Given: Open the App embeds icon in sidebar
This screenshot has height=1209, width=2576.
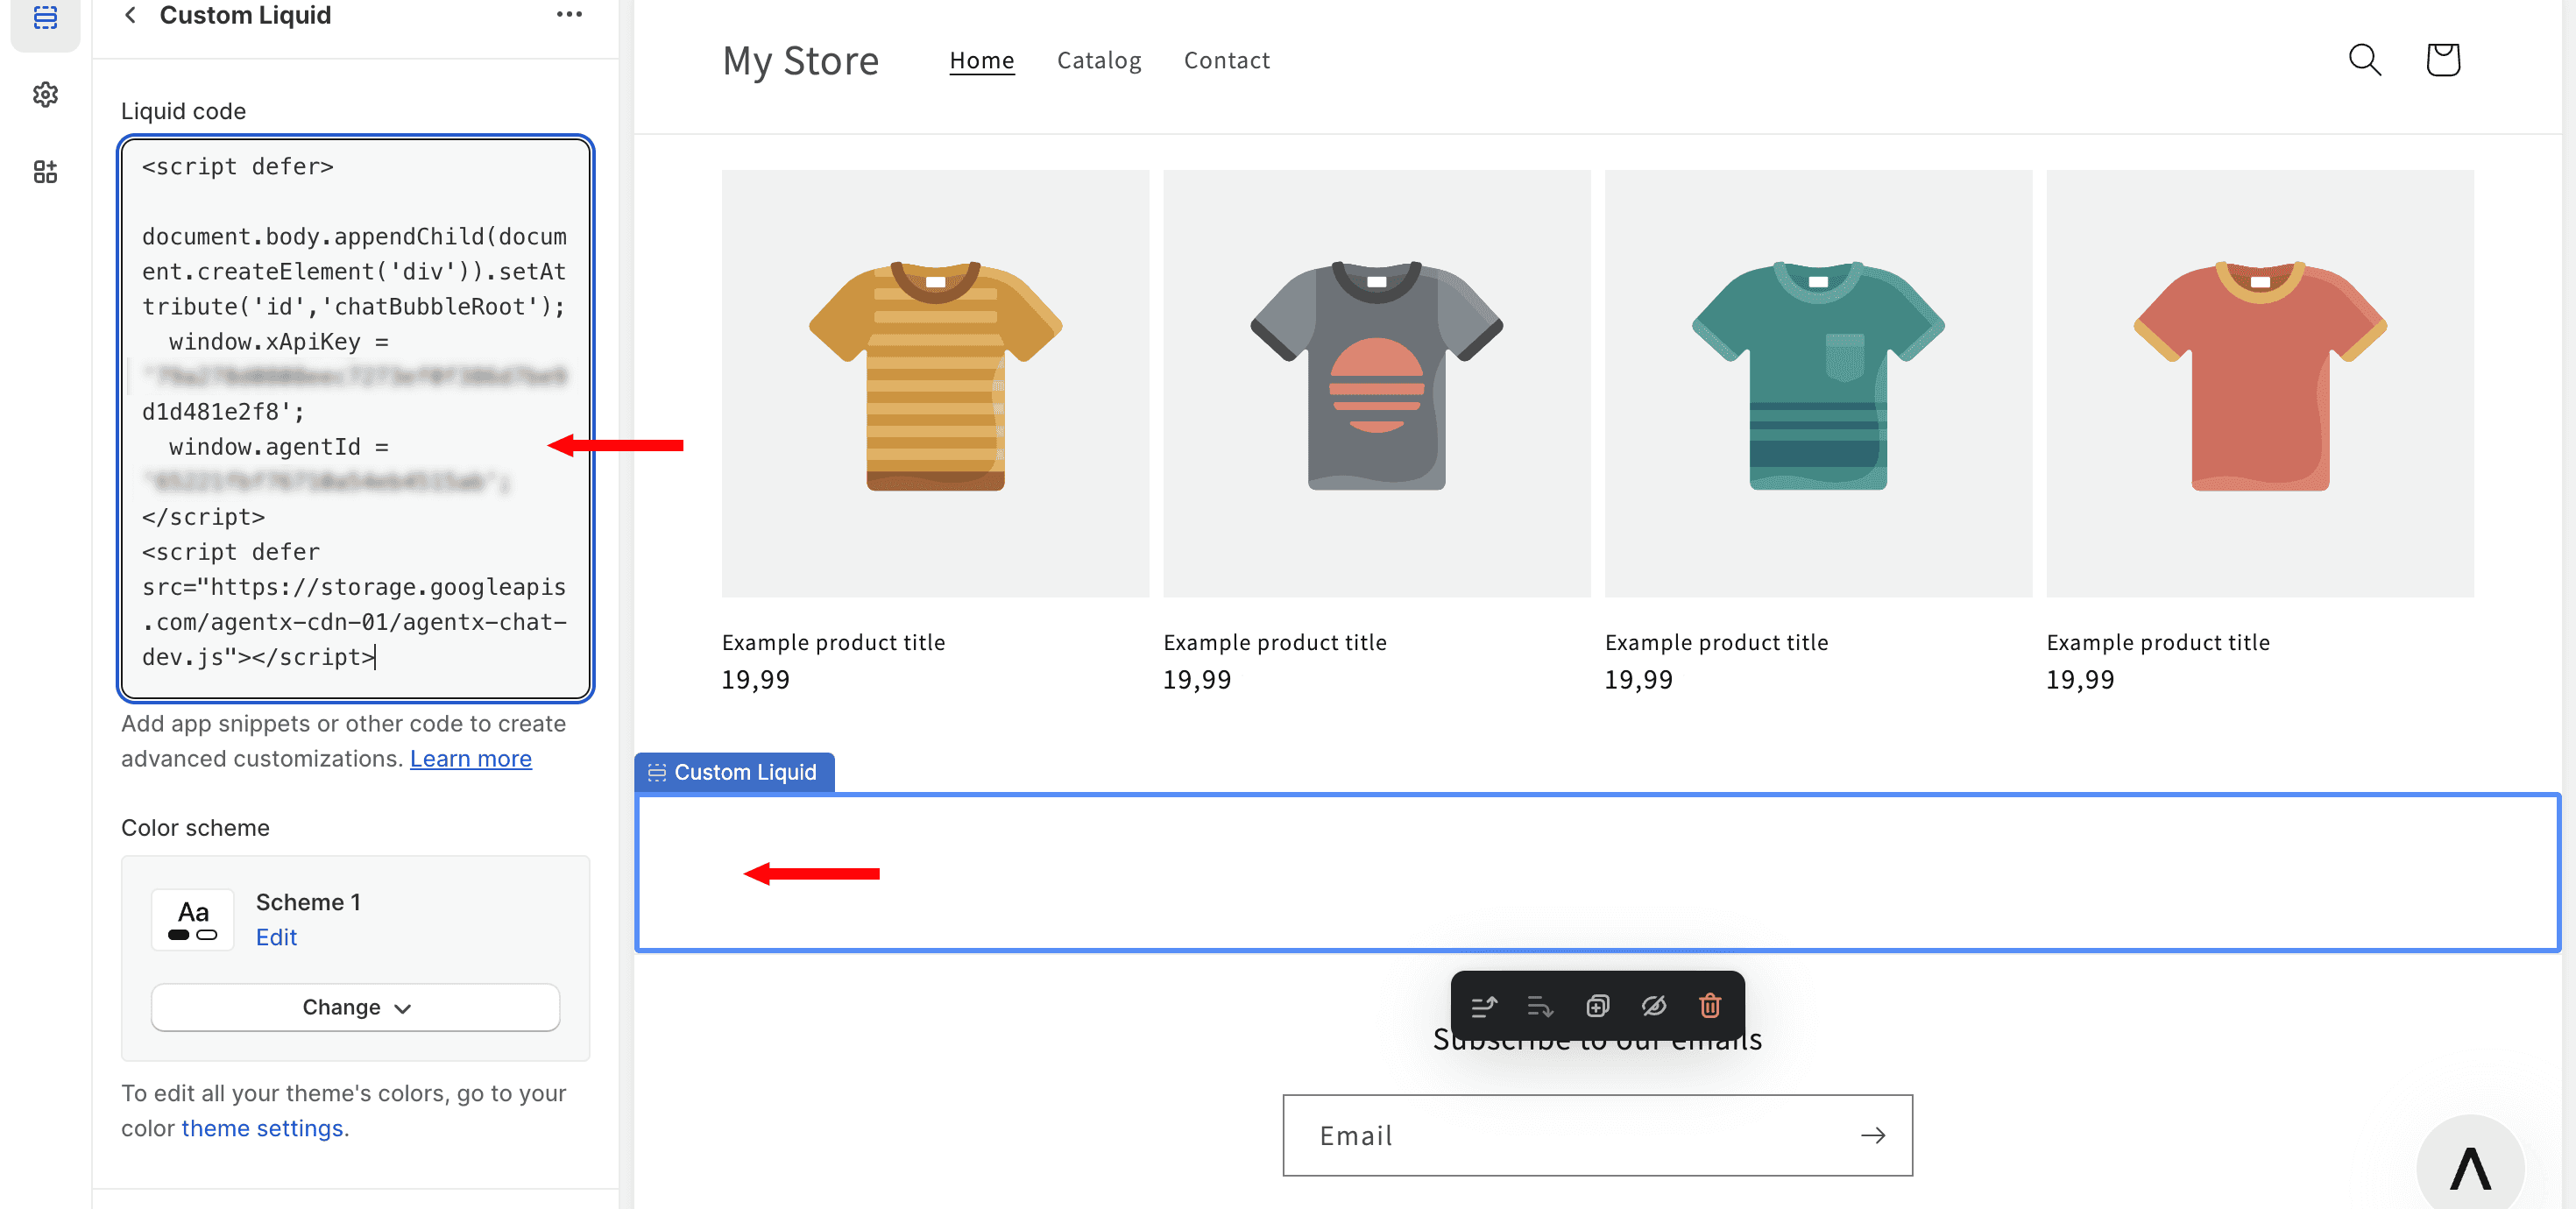Looking at the screenshot, I should [45, 172].
